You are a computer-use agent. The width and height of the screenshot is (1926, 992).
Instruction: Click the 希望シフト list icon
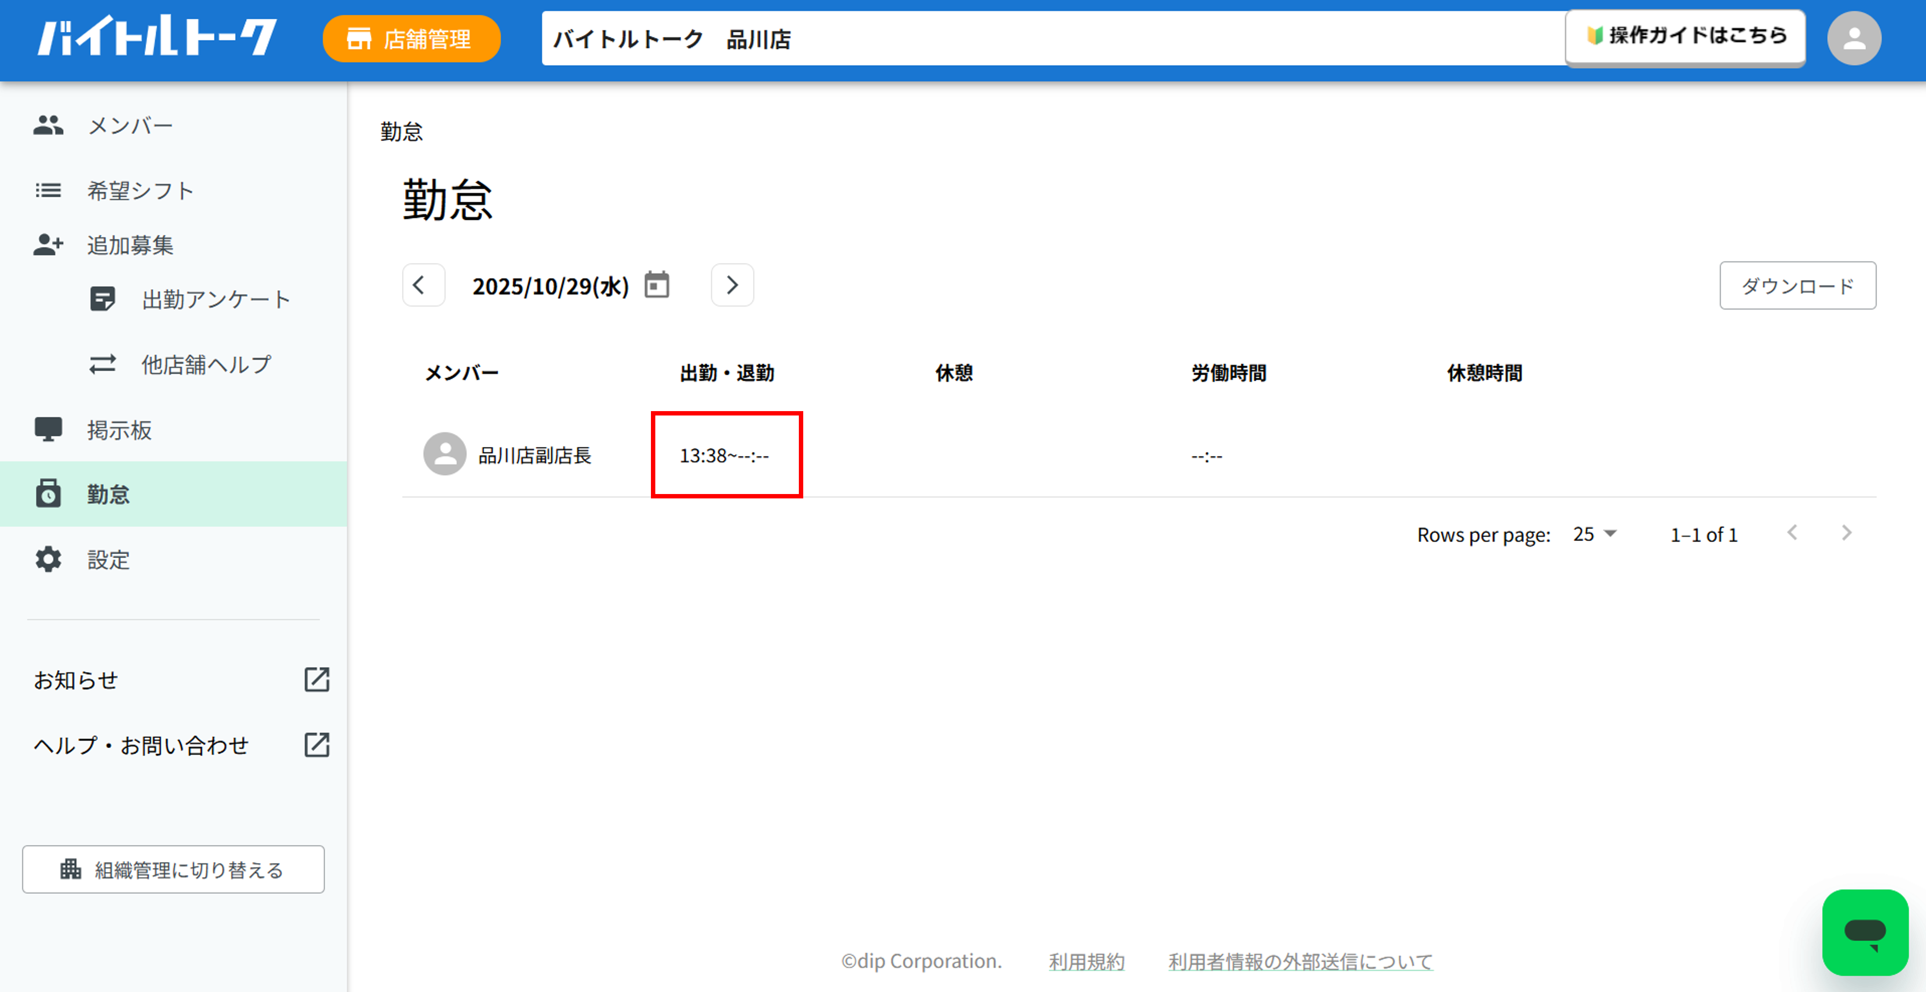tap(49, 190)
